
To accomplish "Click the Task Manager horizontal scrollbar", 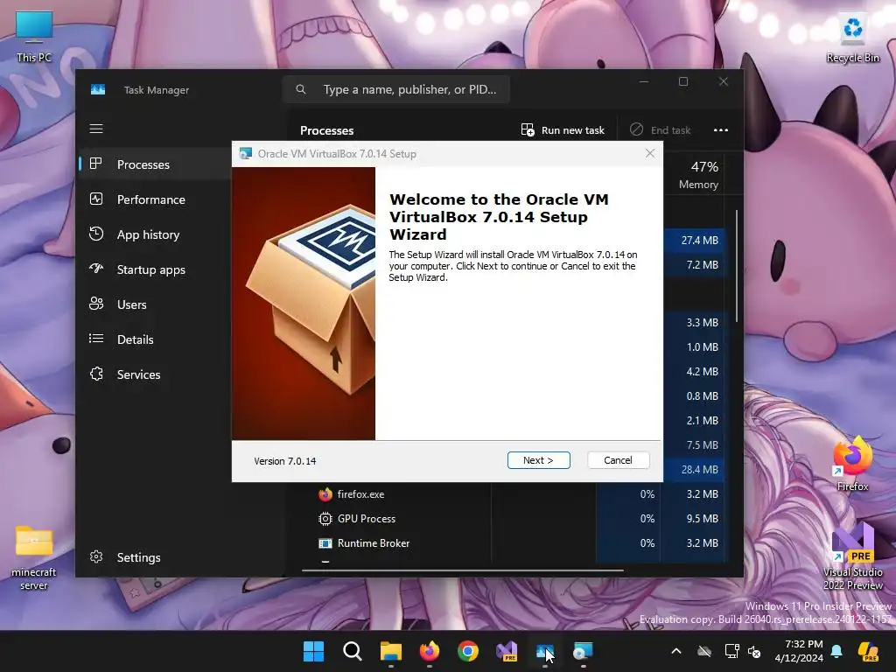I will coord(462,570).
